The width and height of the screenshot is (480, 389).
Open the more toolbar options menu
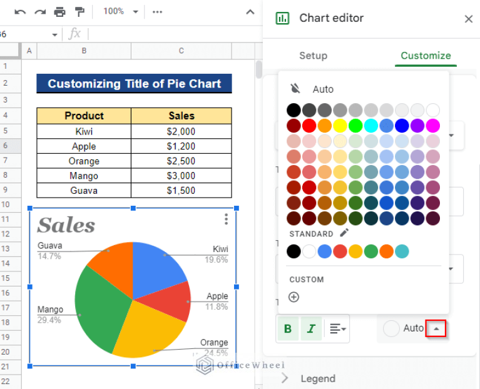coord(157,12)
